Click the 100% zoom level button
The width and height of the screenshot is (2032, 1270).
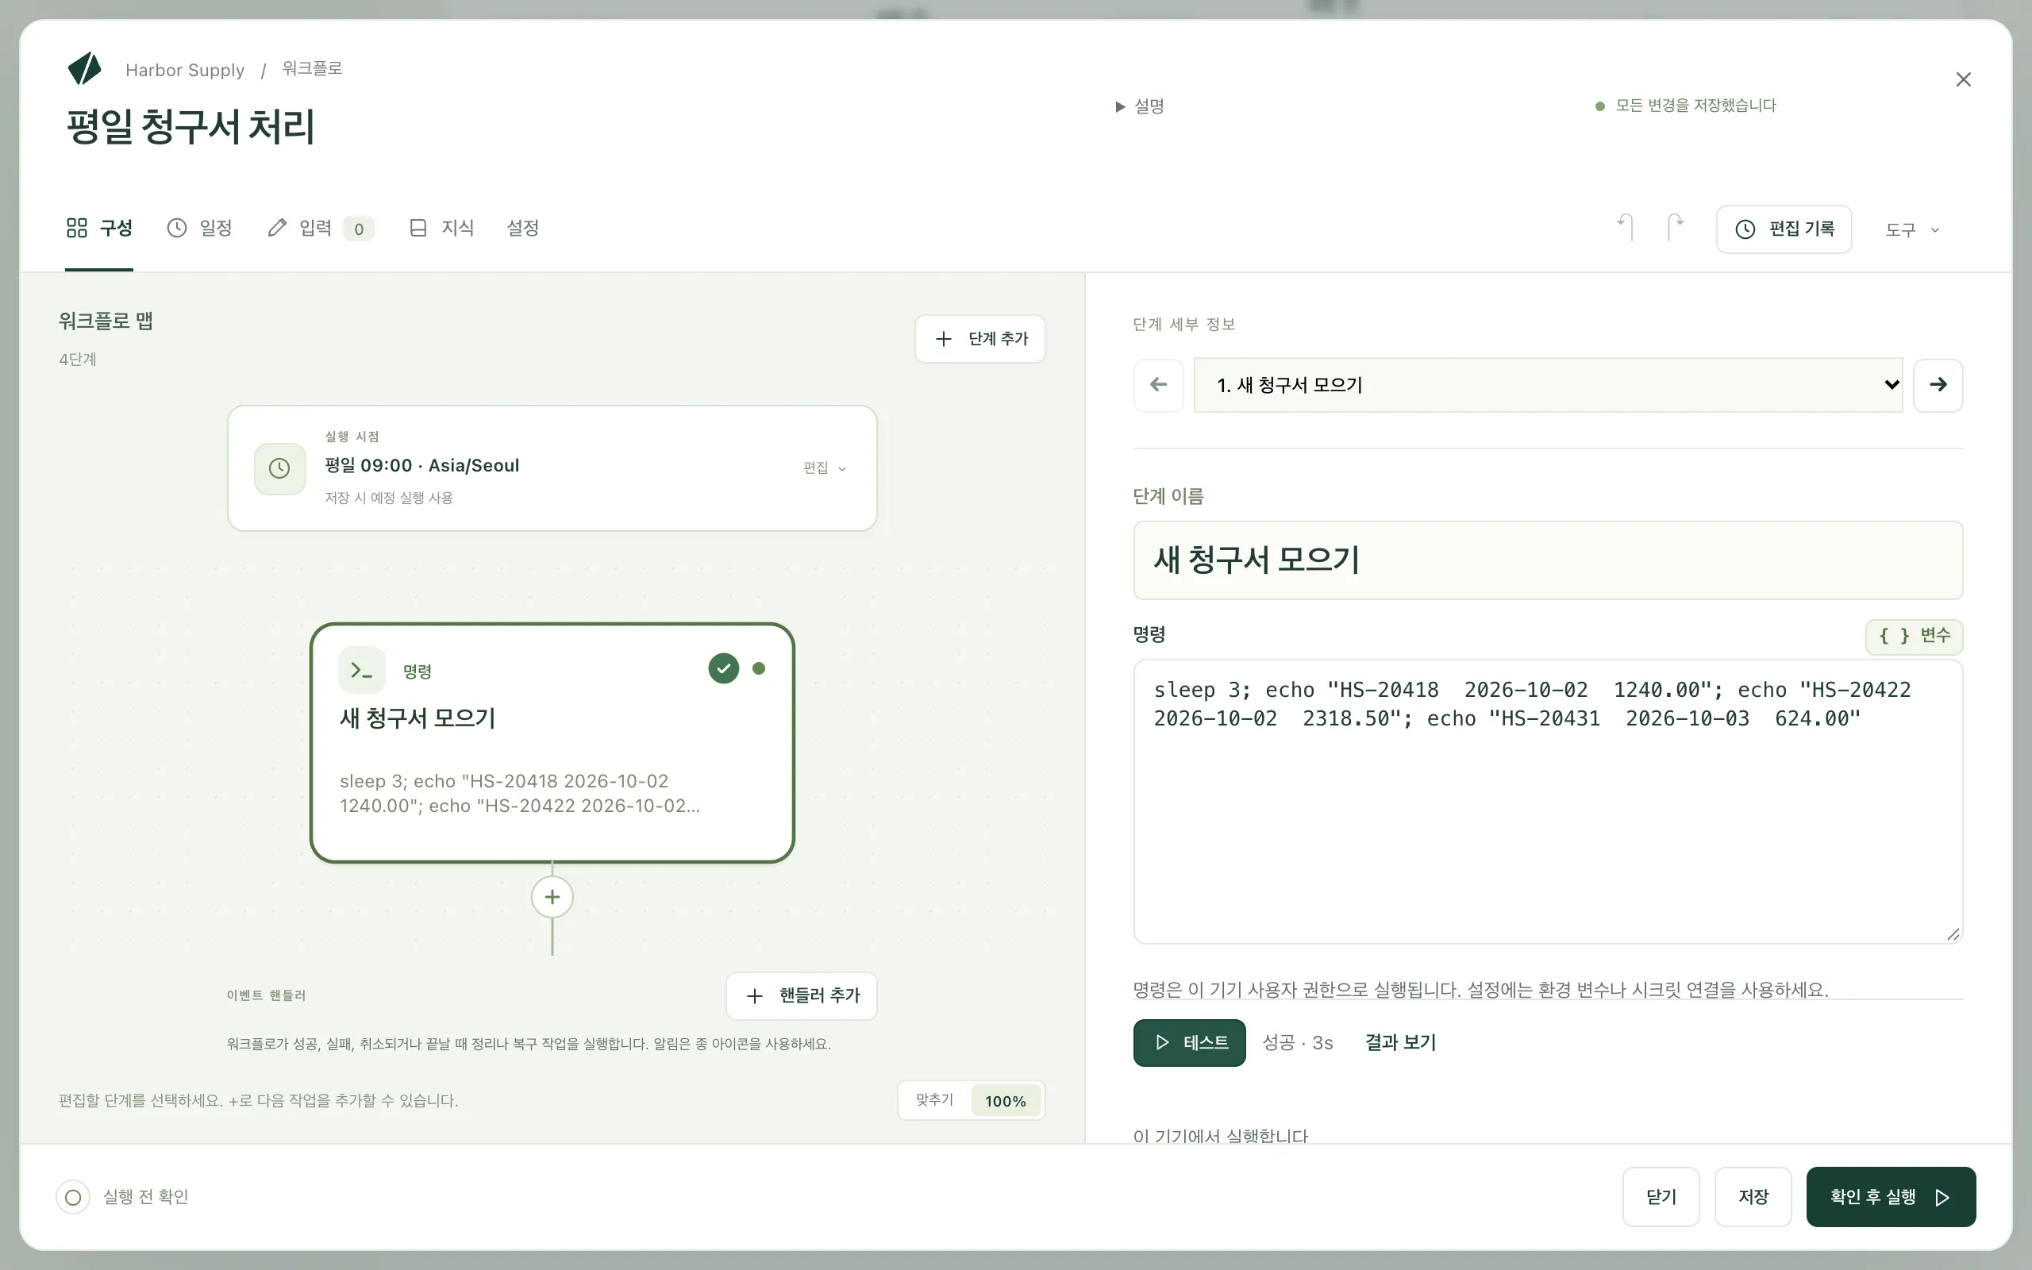1005,1100
